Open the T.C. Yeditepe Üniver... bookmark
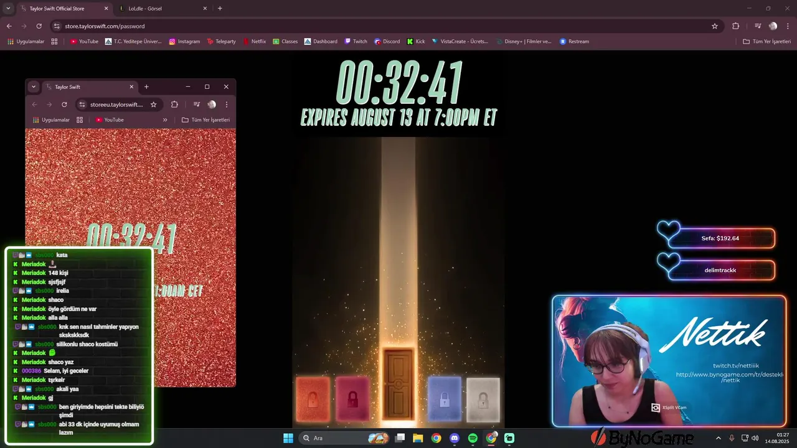The image size is (797, 448). [x=133, y=42]
